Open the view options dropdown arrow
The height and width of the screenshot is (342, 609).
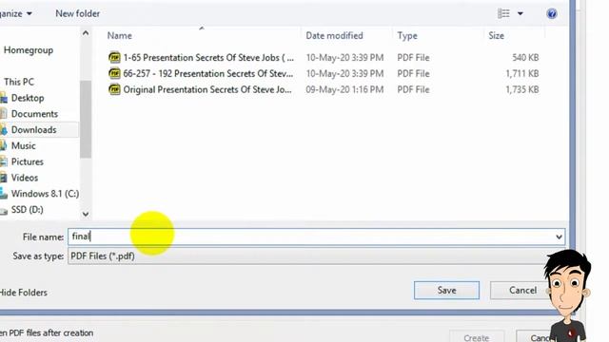[521, 13]
